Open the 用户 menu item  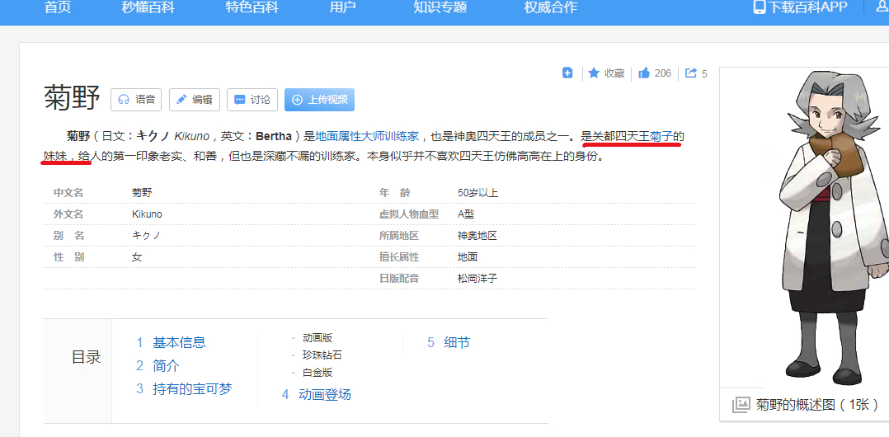pyautogui.click(x=342, y=7)
